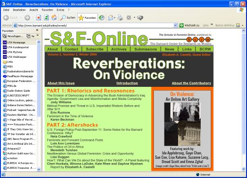Open the On Violence gallery image
The height and width of the screenshot is (178, 247).
click(182, 124)
